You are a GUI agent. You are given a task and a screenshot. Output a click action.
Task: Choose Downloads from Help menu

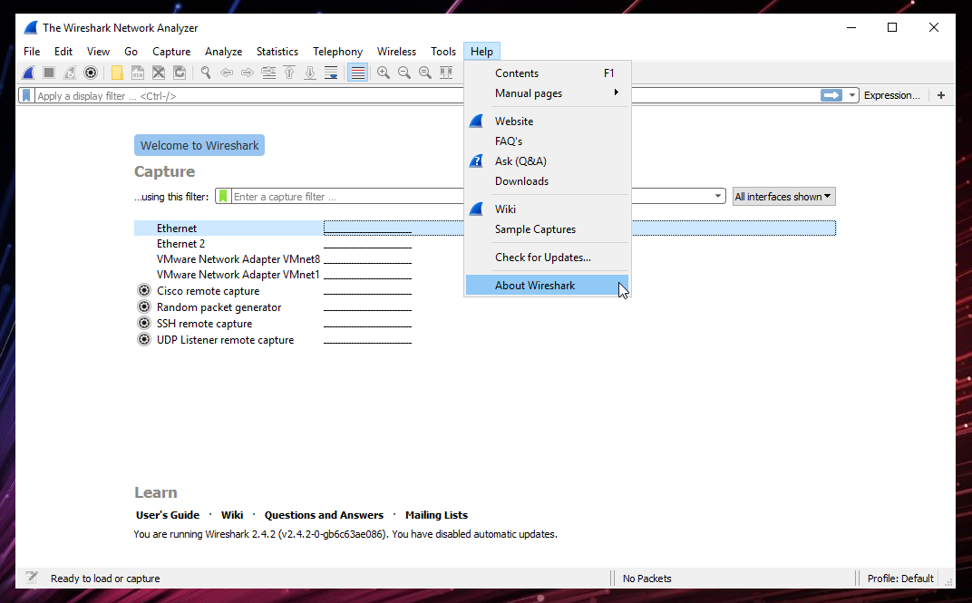point(548,181)
